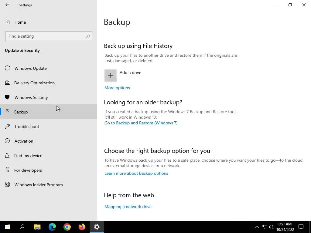Open the clock showing 8:51 AM
Image resolution: width=311 pixels, height=233 pixels.
pyautogui.click(x=285, y=227)
